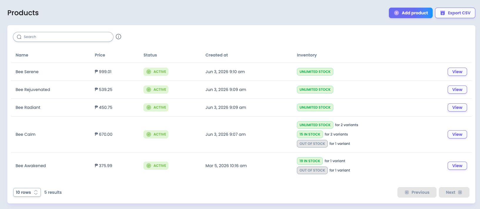Click Bee Calm's OUT OF STOCK badge
The image size is (480, 209).
click(x=312, y=144)
